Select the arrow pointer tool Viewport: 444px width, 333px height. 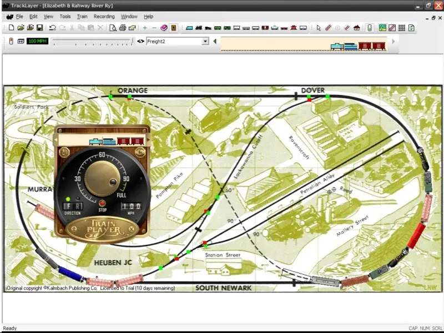(319, 28)
